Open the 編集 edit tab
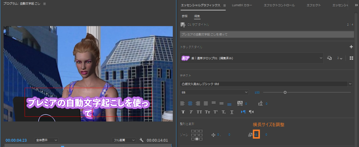 pyautogui.click(x=197, y=16)
